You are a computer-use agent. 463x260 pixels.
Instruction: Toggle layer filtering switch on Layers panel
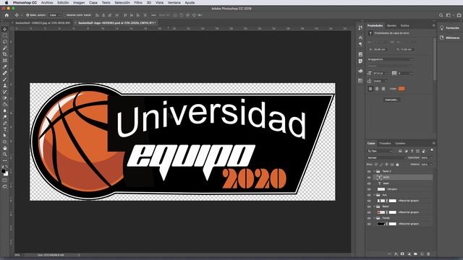click(x=432, y=150)
